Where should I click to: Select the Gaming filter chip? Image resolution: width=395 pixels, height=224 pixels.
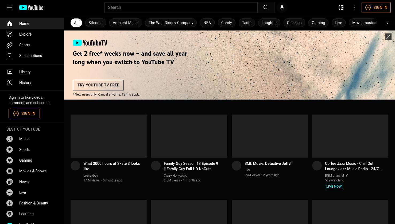[318, 23]
